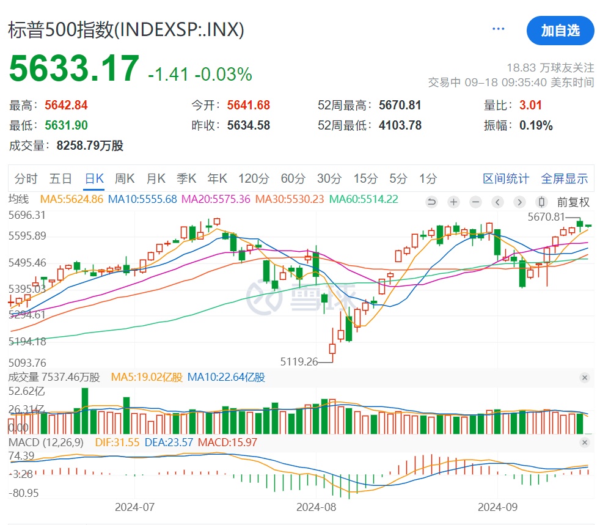Choose the 五日 five-day tab
The height and width of the screenshot is (525, 600).
(x=60, y=178)
